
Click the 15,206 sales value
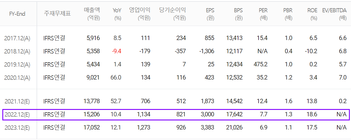(x=92, y=114)
